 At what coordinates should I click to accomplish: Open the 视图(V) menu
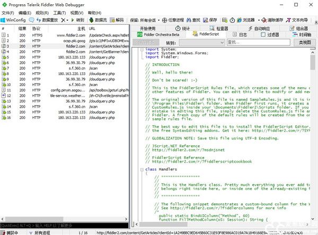[77, 13]
